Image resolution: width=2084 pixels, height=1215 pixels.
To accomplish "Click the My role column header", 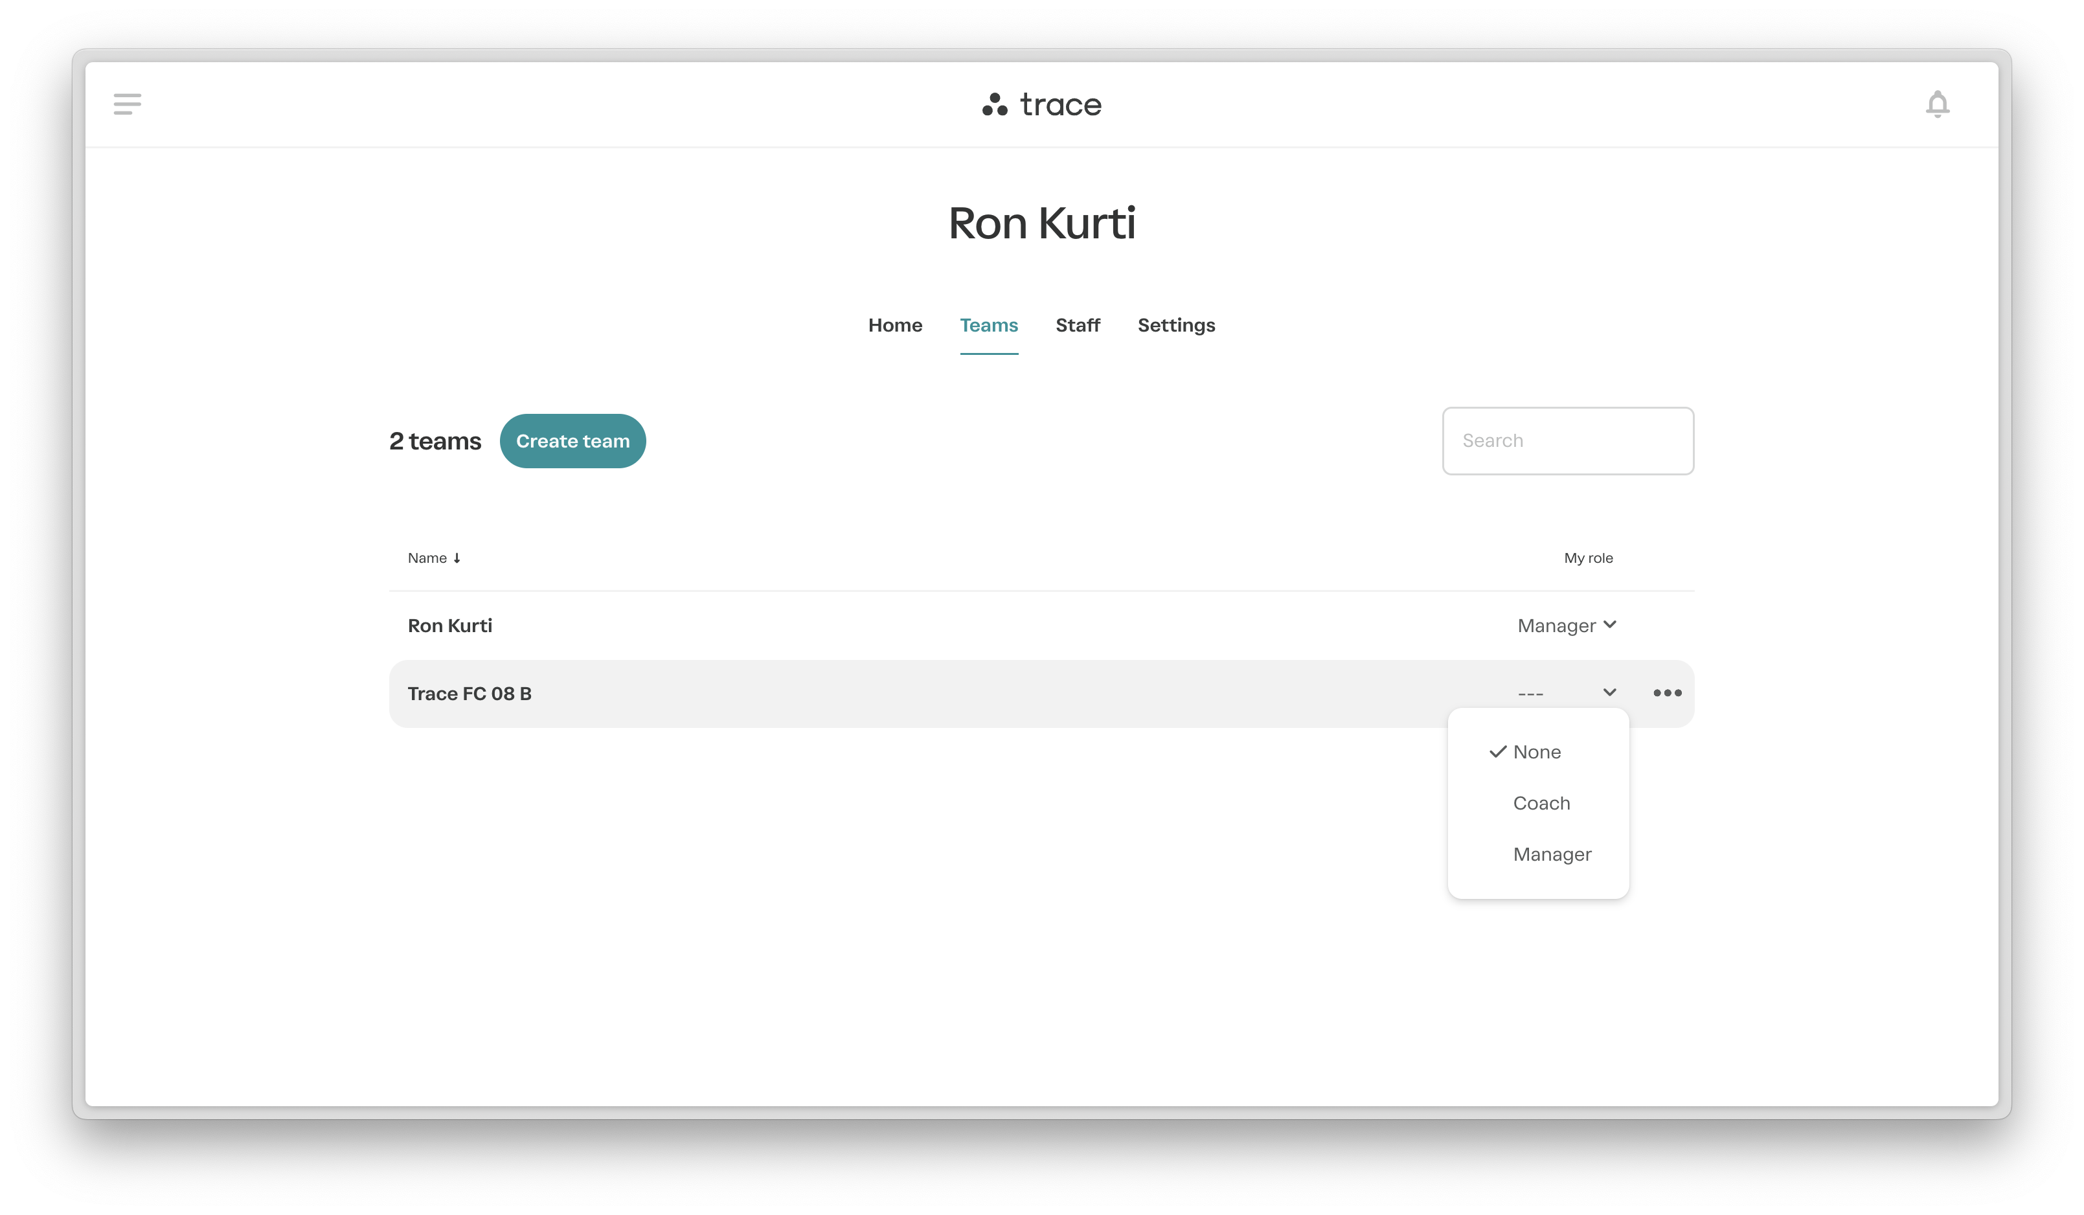I will [1588, 558].
